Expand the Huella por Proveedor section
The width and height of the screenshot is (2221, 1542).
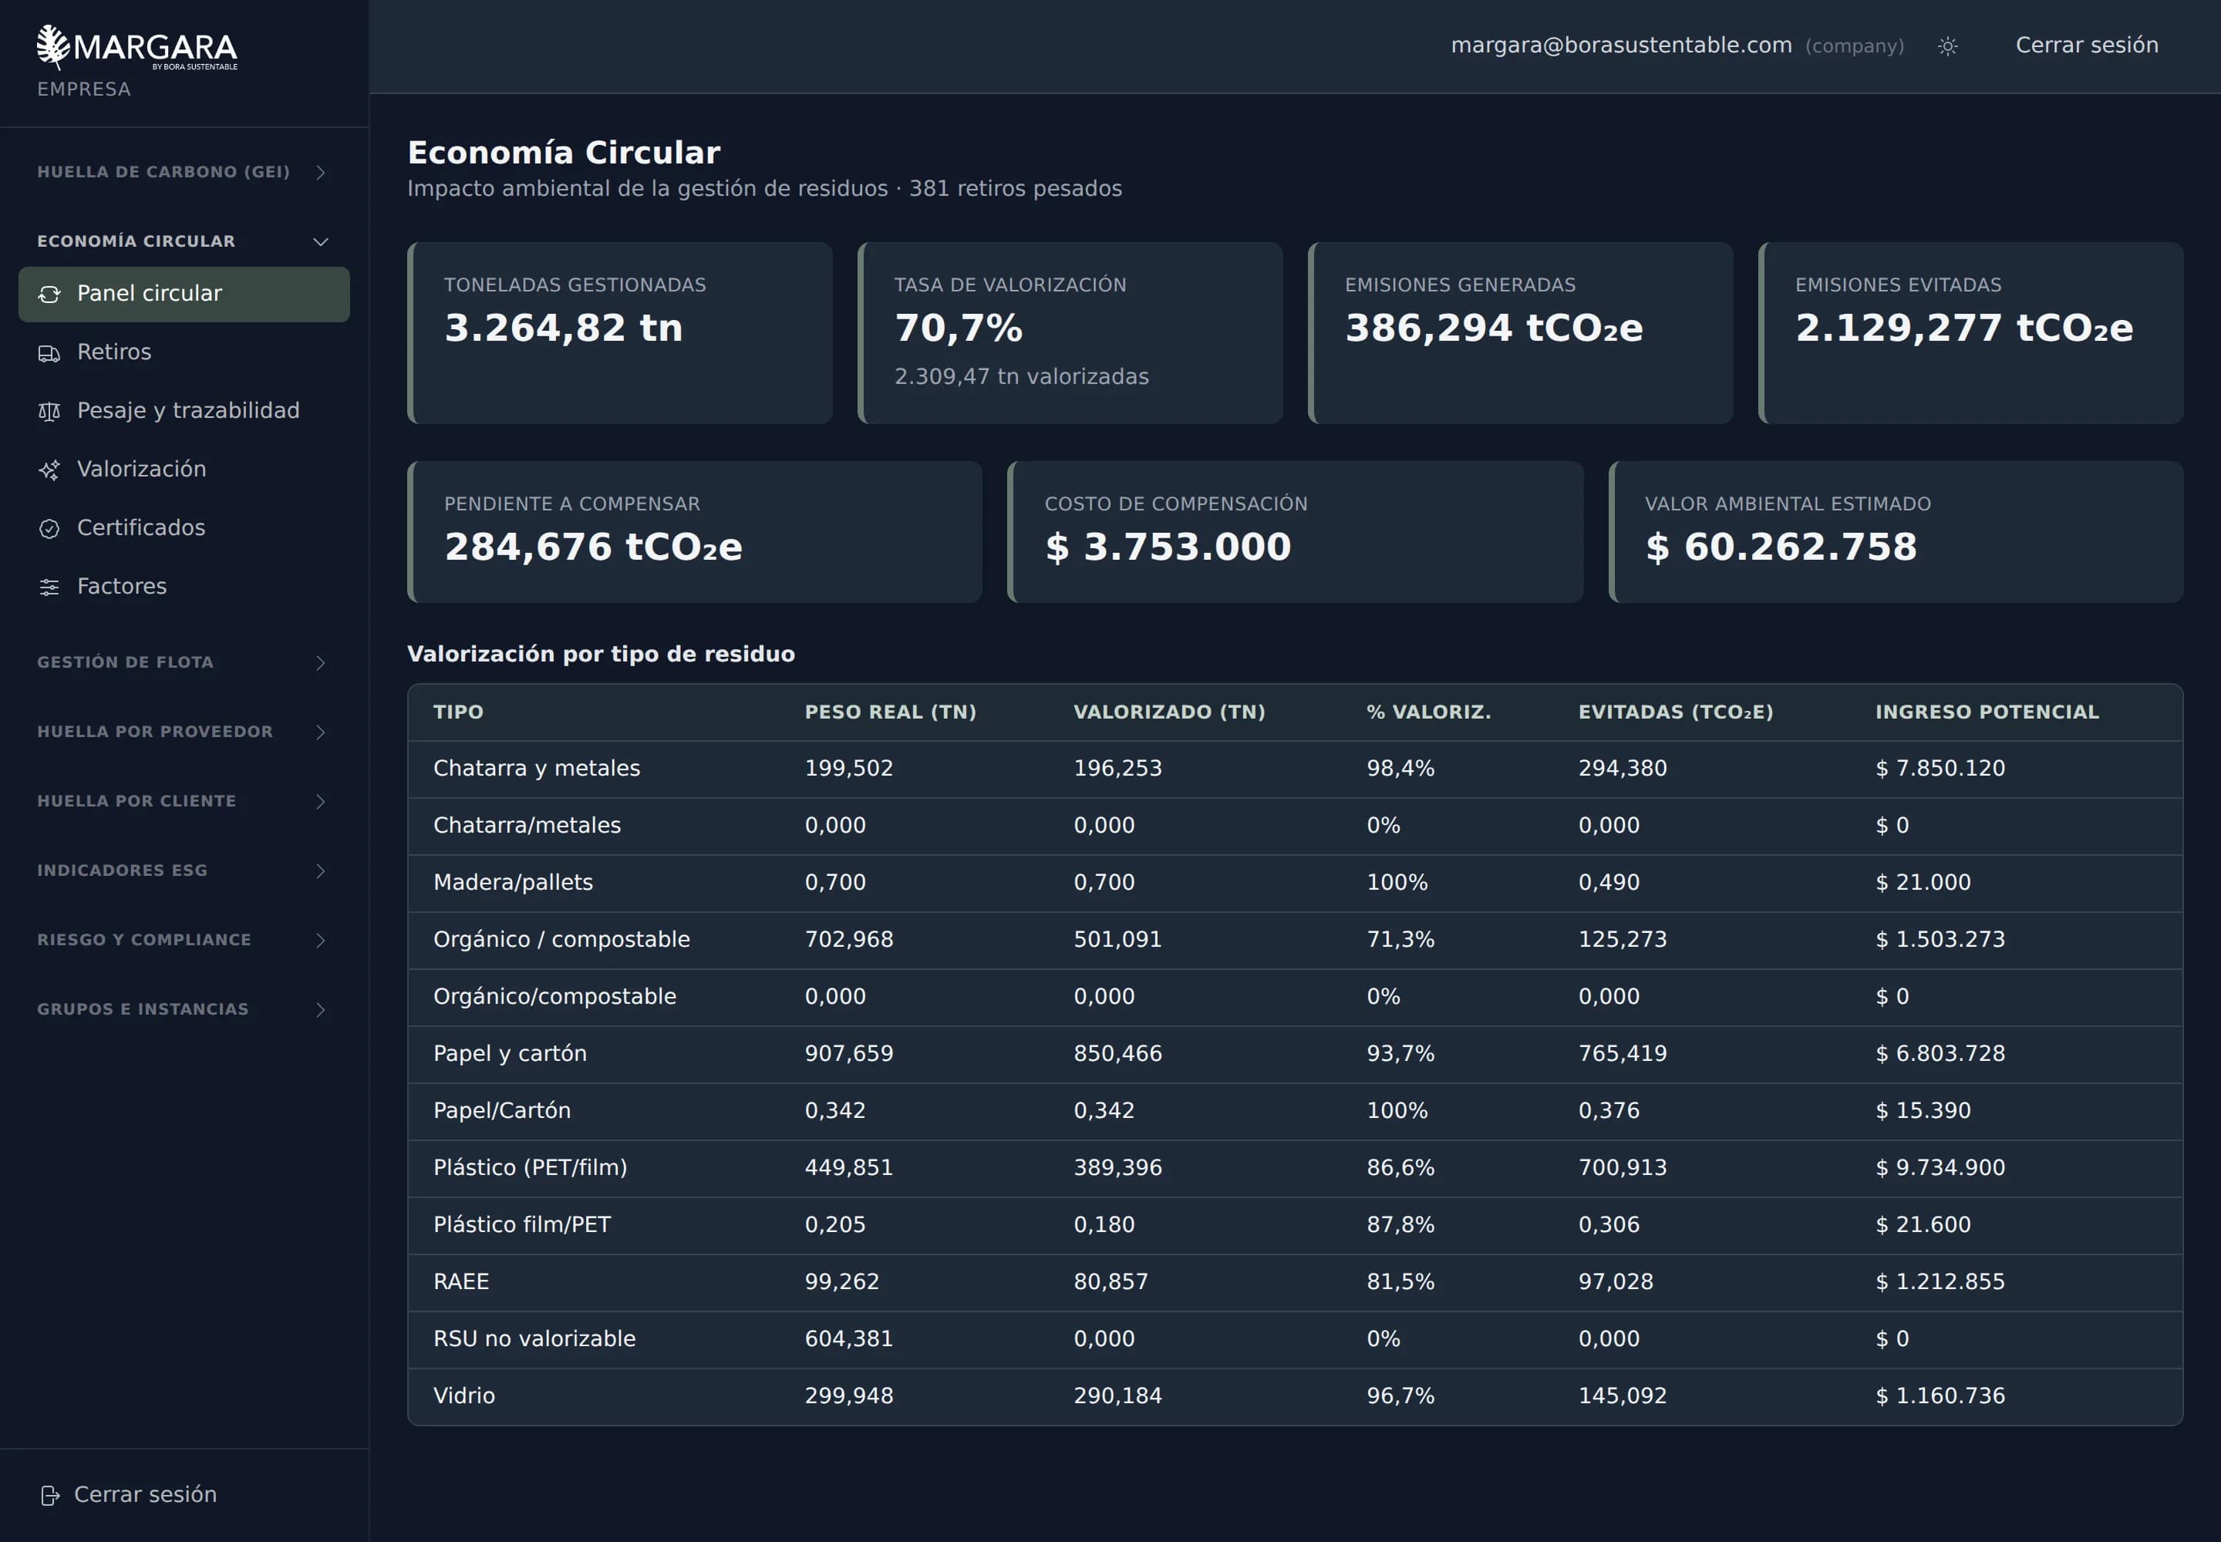pos(184,732)
